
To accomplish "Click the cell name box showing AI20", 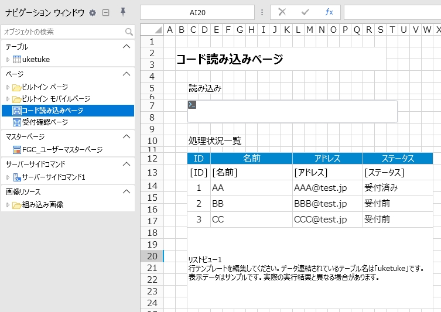I will point(197,12).
